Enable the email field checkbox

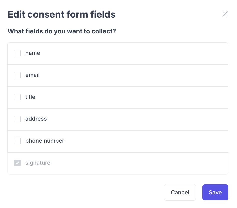click(17, 75)
